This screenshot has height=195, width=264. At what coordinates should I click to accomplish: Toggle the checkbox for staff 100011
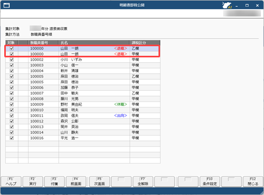[x=12, y=116]
